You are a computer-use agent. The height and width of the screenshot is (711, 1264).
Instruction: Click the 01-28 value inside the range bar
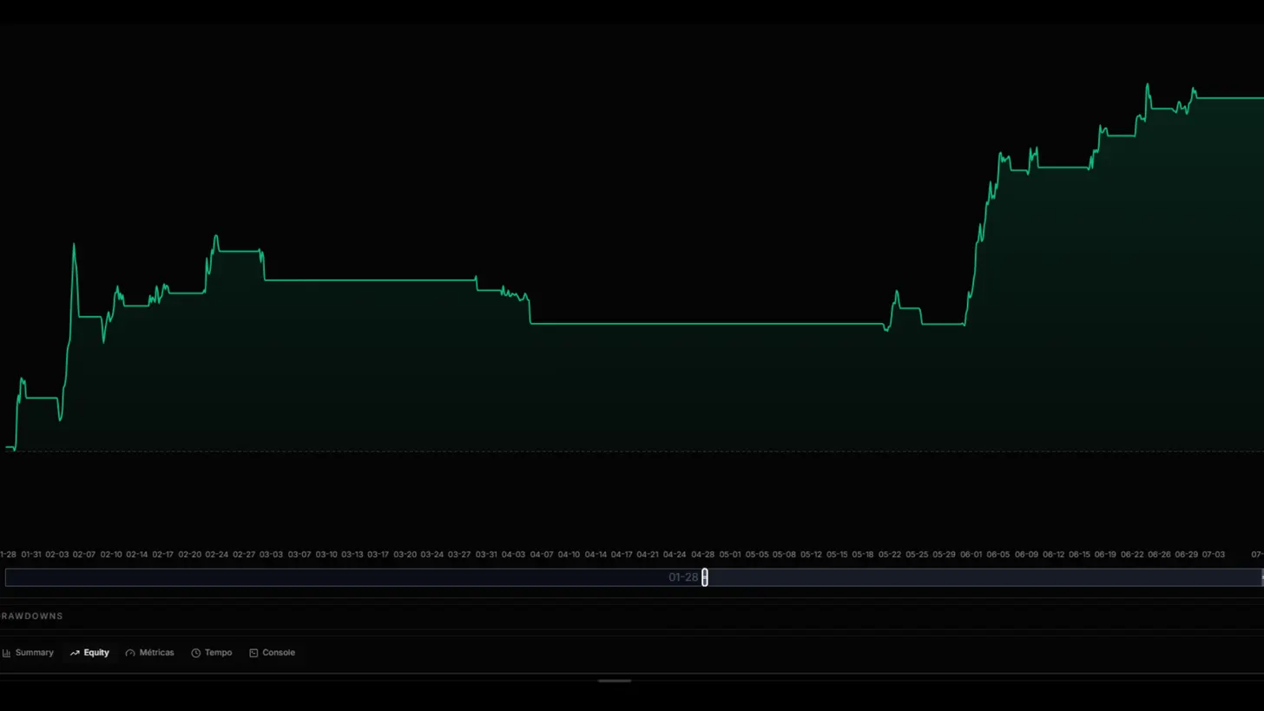click(683, 577)
